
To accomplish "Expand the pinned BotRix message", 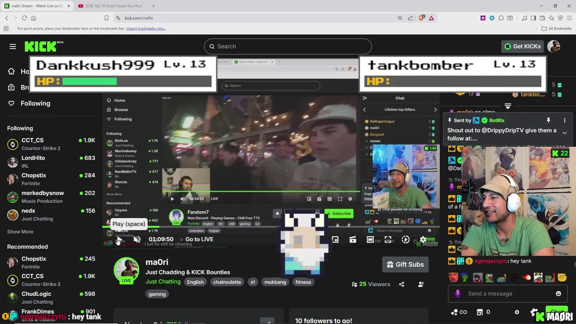I will [564, 133].
